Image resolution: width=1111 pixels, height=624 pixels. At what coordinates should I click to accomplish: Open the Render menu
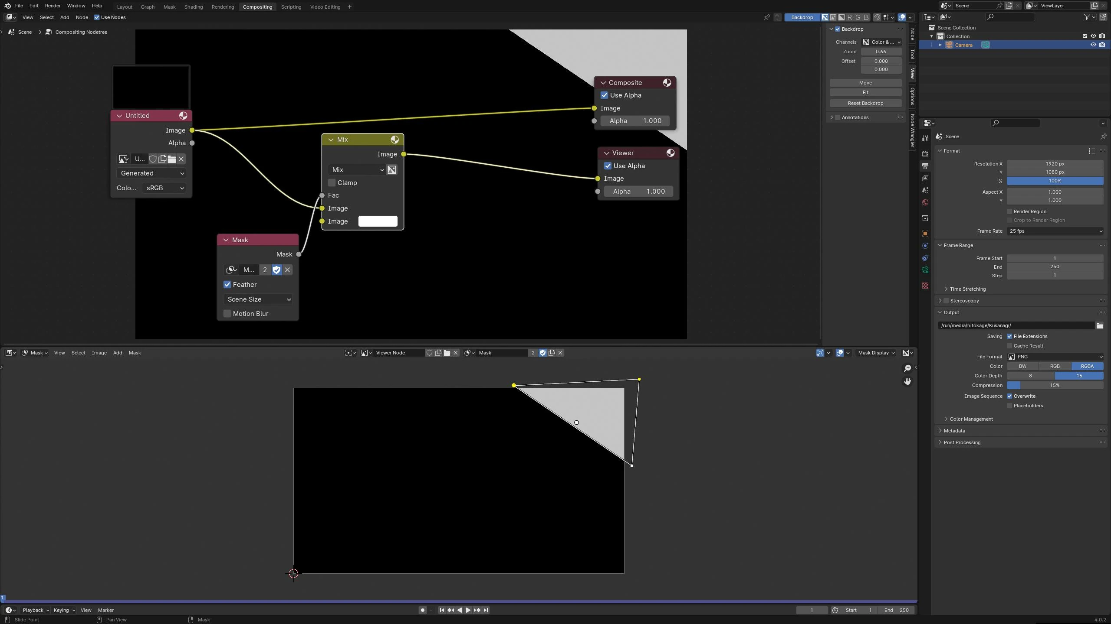(x=53, y=6)
